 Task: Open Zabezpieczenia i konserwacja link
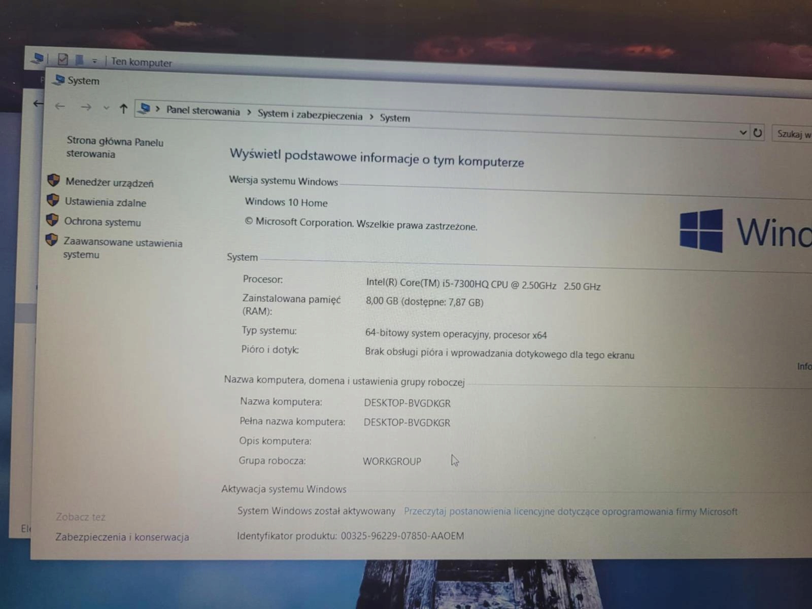click(x=122, y=537)
